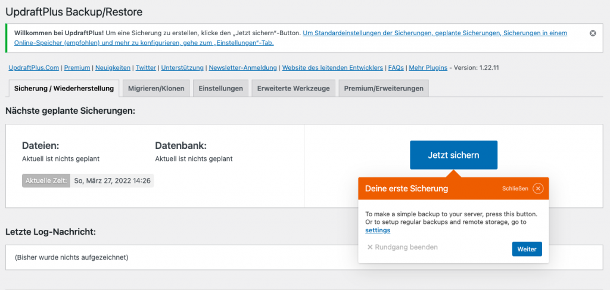Follow the settings link in the popup
This screenshot has width=610, height=290.
[378, 230]
